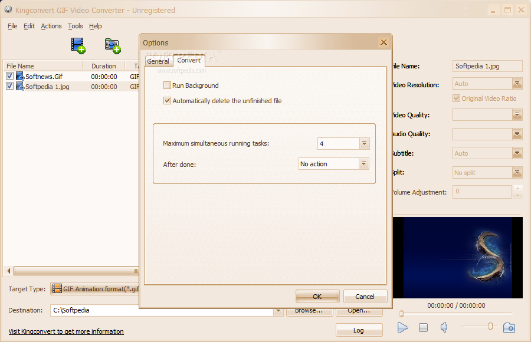531x342 pixels.
Task: Click the File Name input field
Action: [x=487, y=66]
